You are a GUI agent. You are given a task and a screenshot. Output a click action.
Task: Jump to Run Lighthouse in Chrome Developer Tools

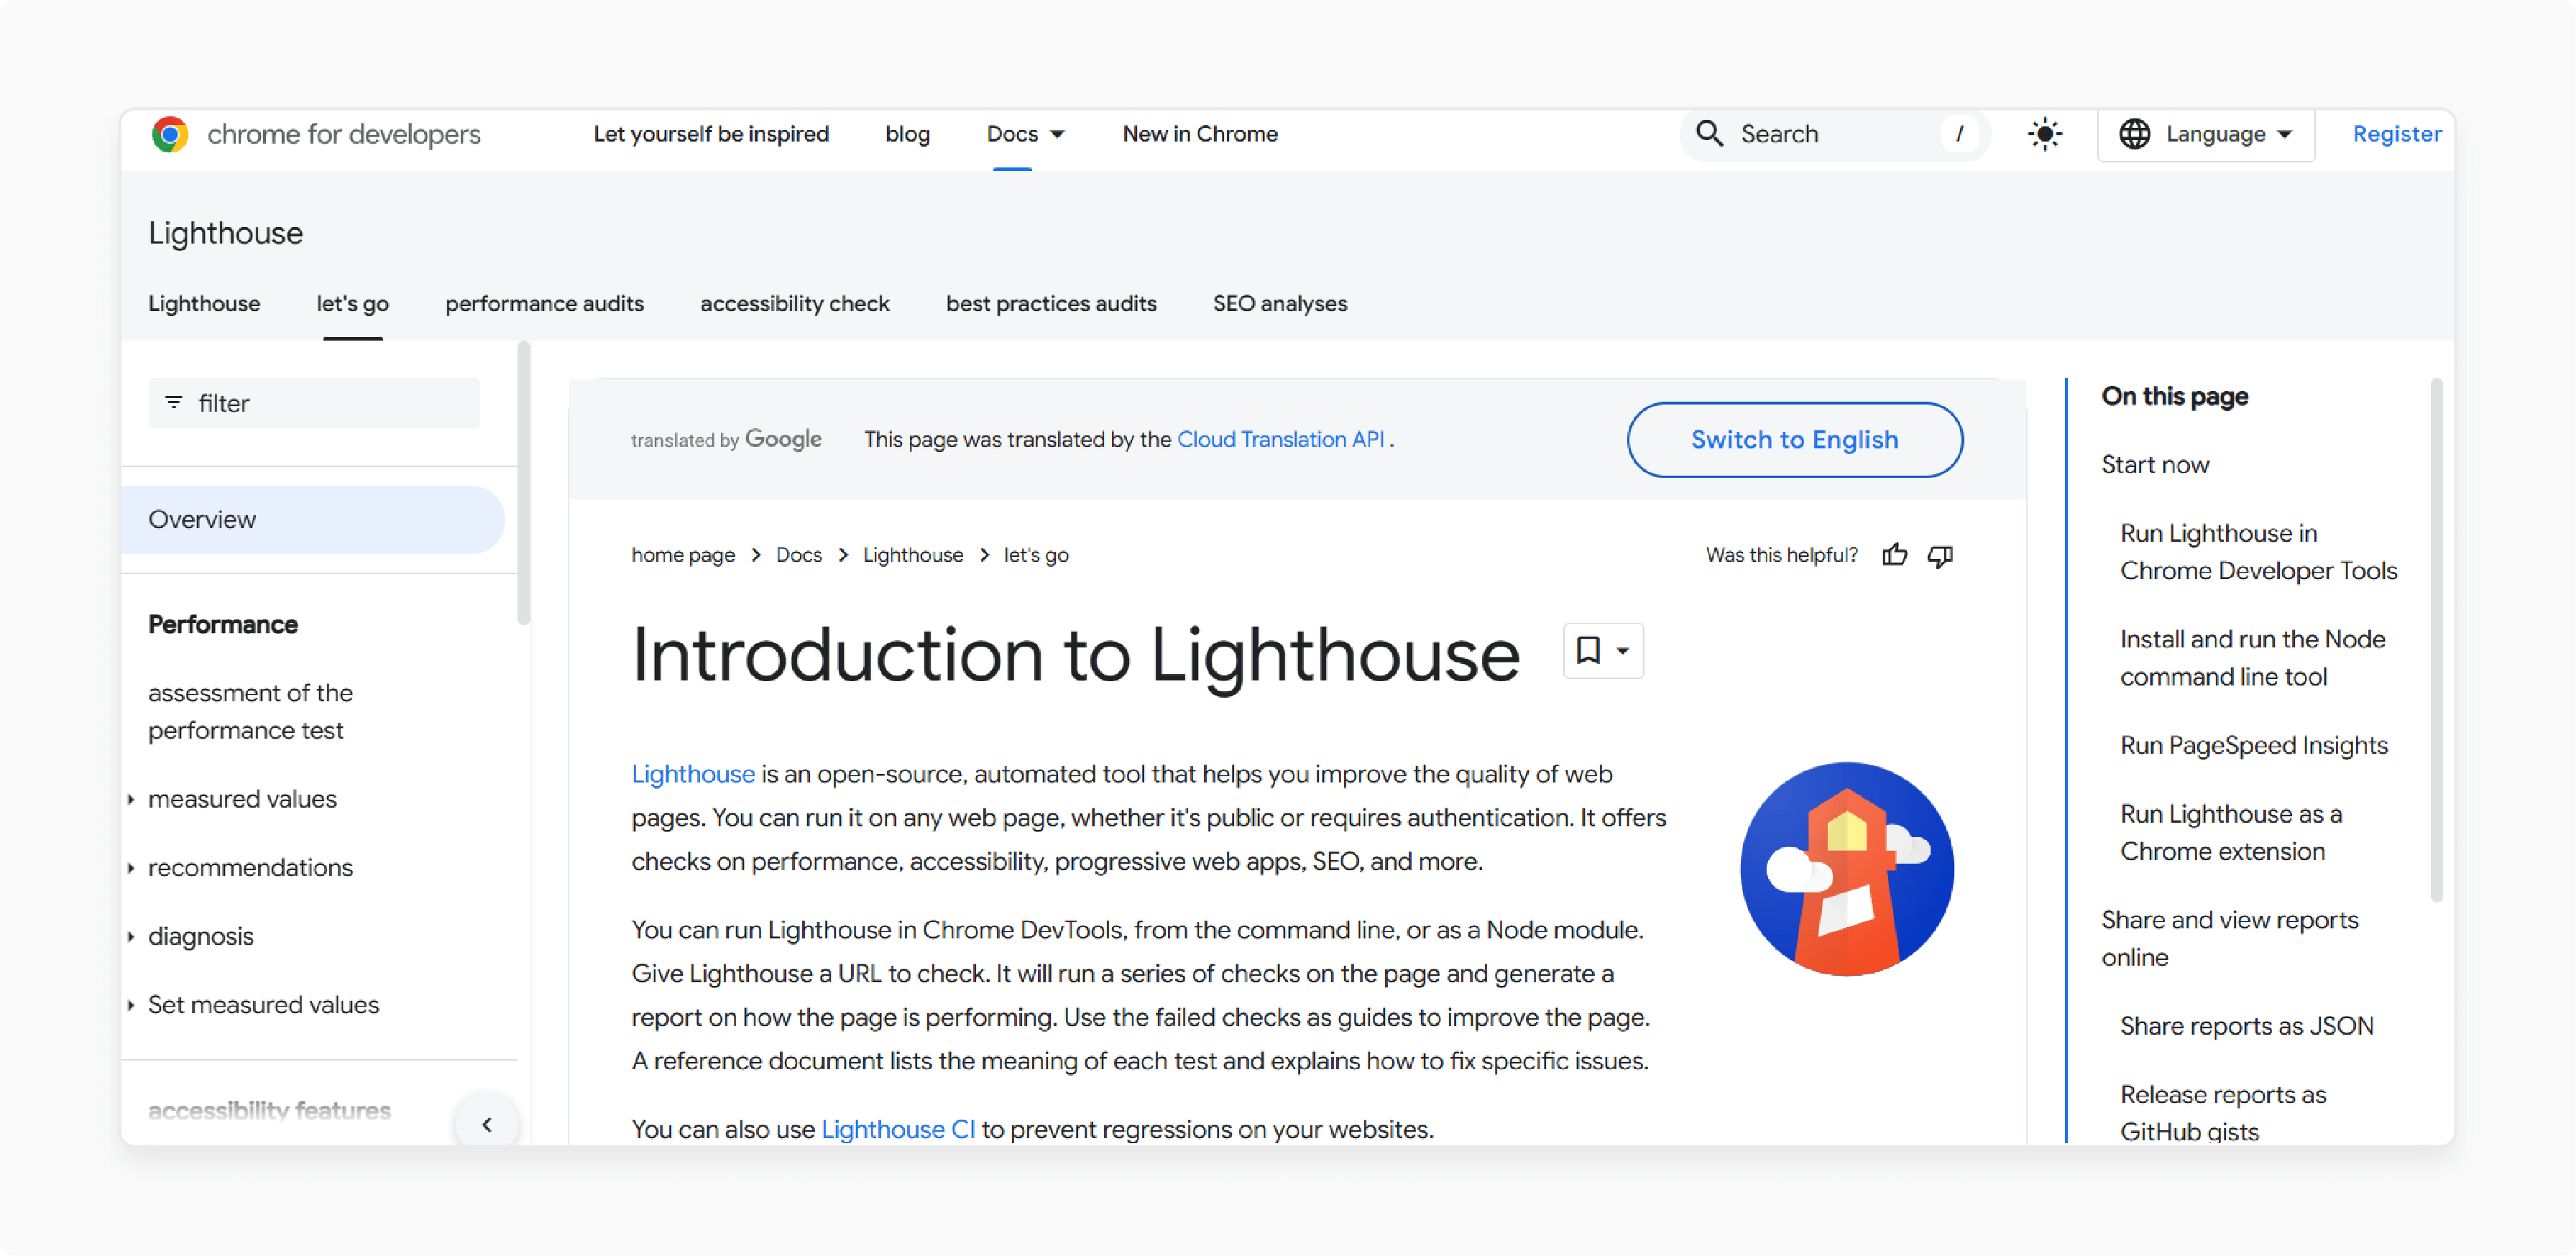click(2258, 551)
